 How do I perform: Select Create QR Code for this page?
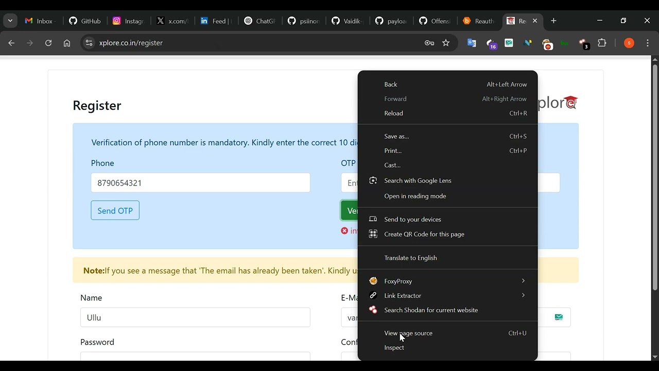pyautogui.click(x=447, y=234)
